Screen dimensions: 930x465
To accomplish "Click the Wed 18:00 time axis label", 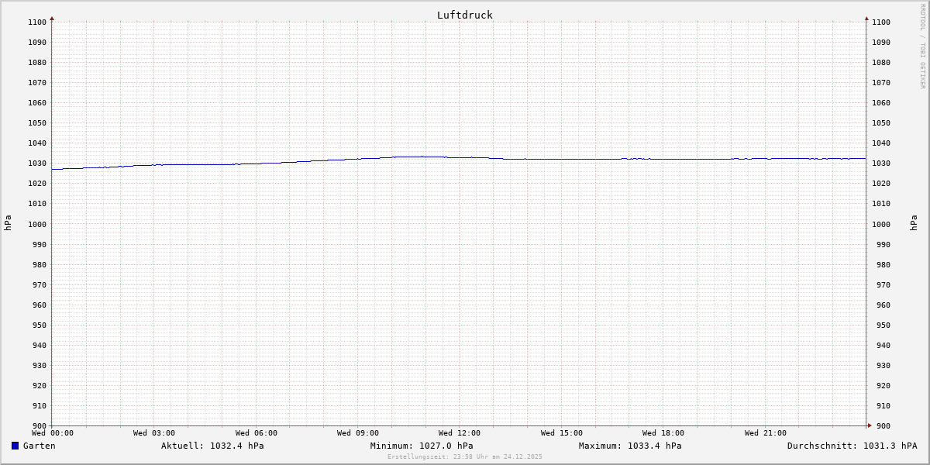I will tap(663, 433).
